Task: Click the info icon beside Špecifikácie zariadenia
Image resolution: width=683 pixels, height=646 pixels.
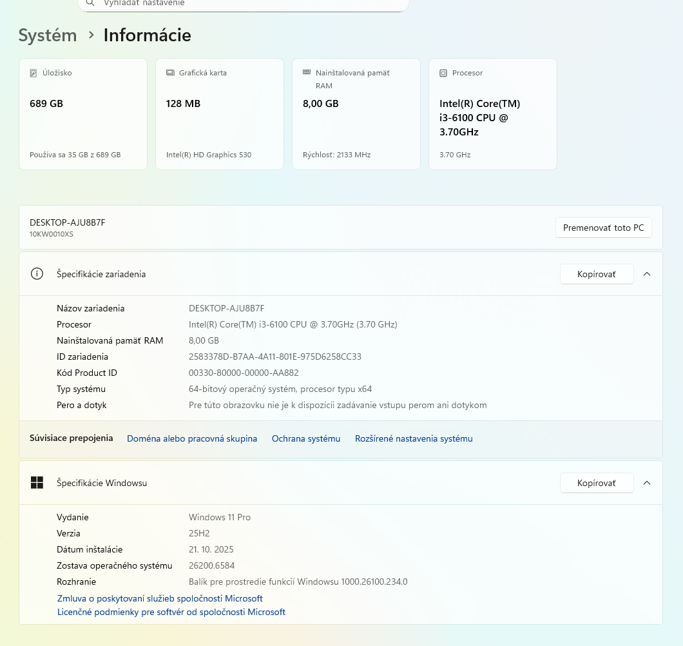Action: pyautogui.click(x=37, y=273)
